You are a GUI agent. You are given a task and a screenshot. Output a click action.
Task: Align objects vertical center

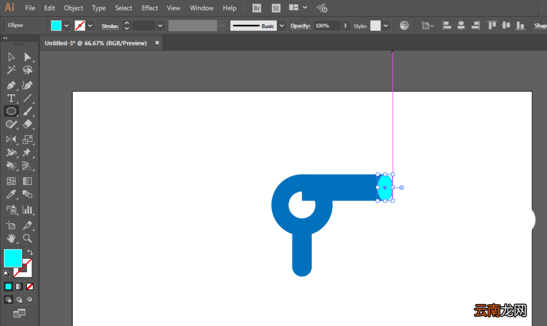tap(506, 25)
